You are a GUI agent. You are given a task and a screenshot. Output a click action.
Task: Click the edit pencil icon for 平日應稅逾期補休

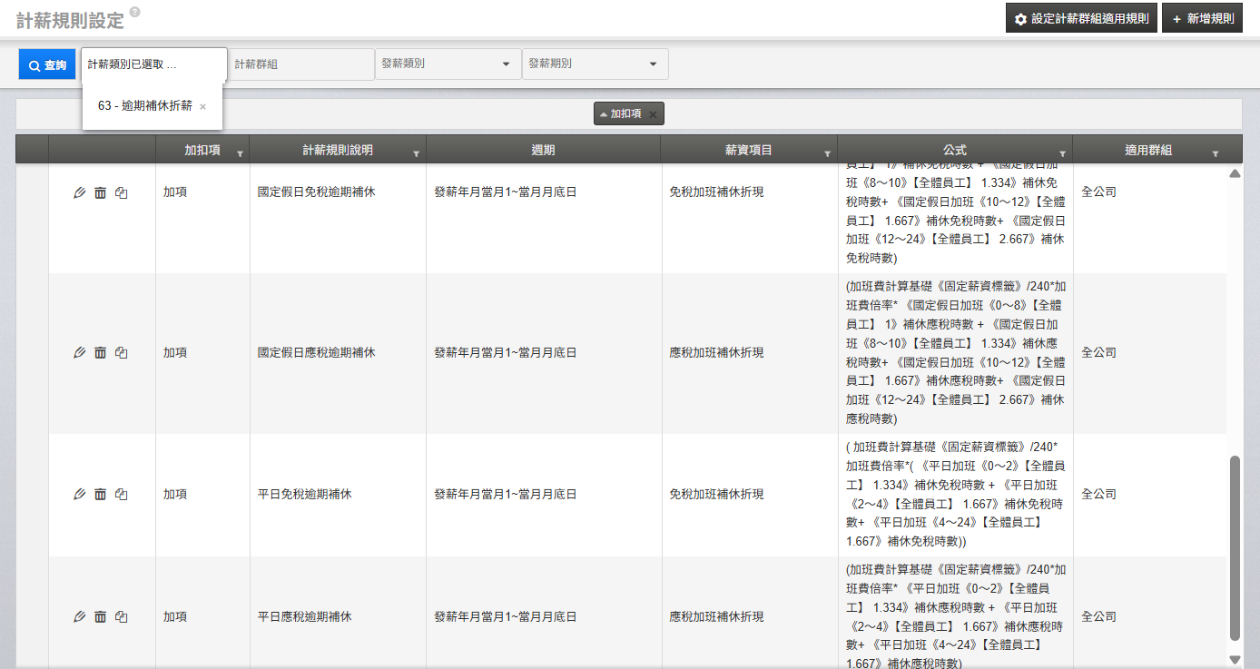coord(79,617)
